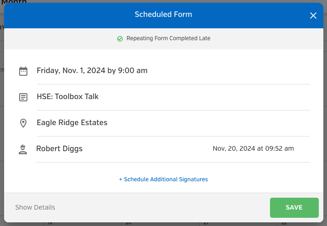Click the green completed checkmark icon
This screenshot has width=327, height=226.
pos(120,39)
